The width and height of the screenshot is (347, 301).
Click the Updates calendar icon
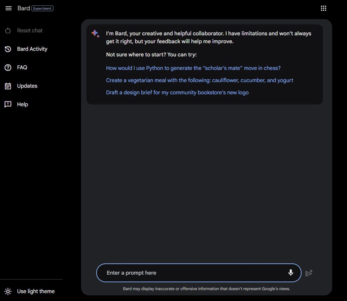pyautogui.click(x=8, y=86)
